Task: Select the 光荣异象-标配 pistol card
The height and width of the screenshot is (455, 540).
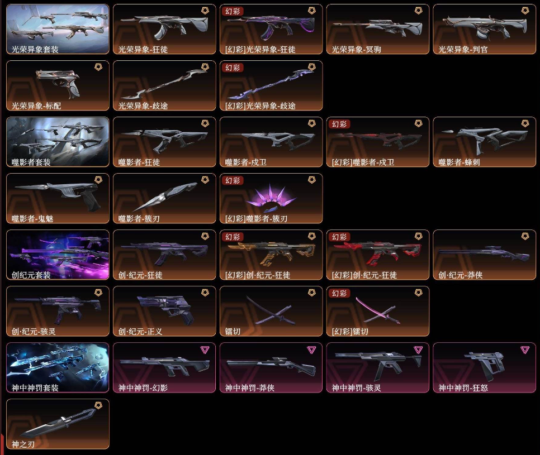Action: [58, 85]
